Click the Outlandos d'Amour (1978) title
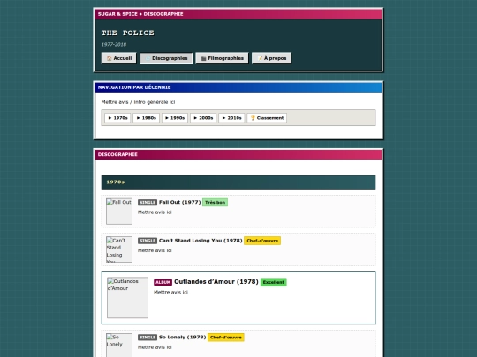The image size is (477, 357). click(x=216, y=282)
